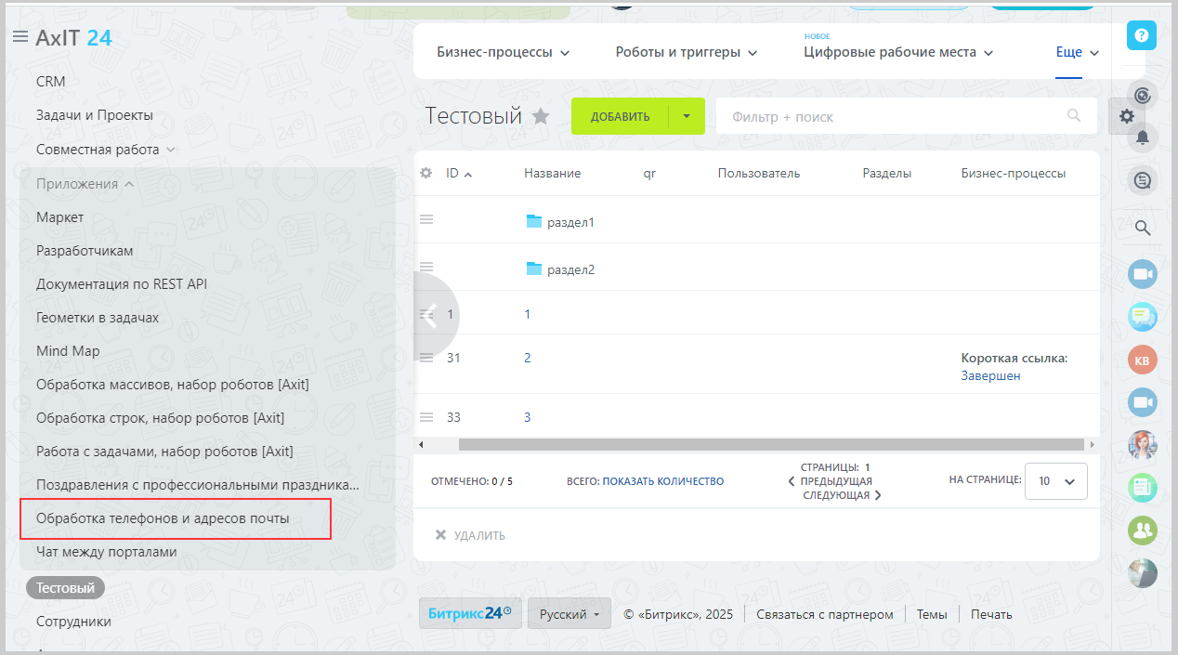The width and height of the screenshot is (1178, 655).
Task: Open the round chat-search icon under the bell
Action: tap(1143, 180)
